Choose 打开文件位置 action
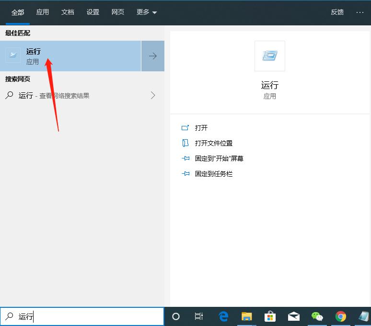 coord(214,143)
